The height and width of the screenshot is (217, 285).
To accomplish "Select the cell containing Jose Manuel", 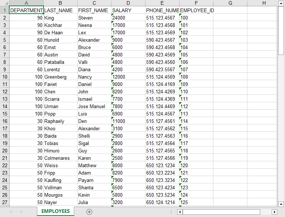I will [x=94, y=106].
